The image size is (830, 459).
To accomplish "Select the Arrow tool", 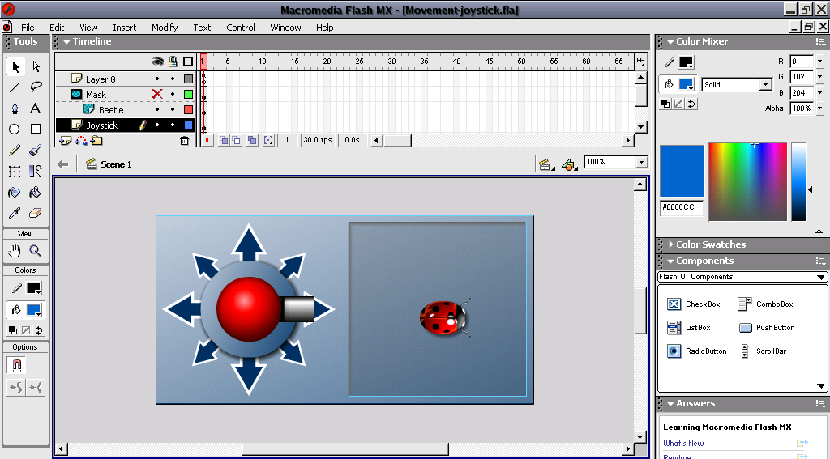I will (x=15, y=66).
